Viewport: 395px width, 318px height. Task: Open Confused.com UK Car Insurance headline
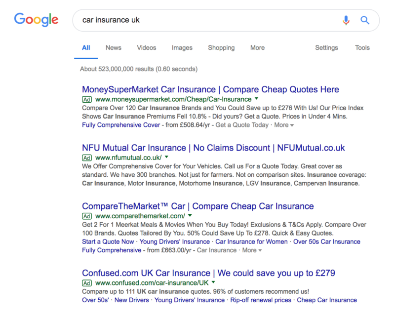point(208,273)
